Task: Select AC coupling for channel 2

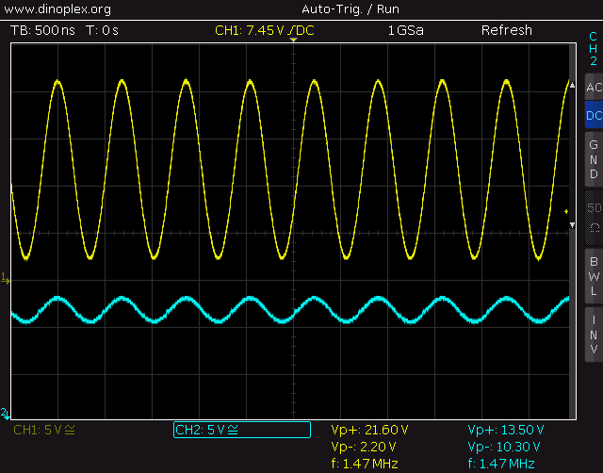Action: click(x=593, y=88)
